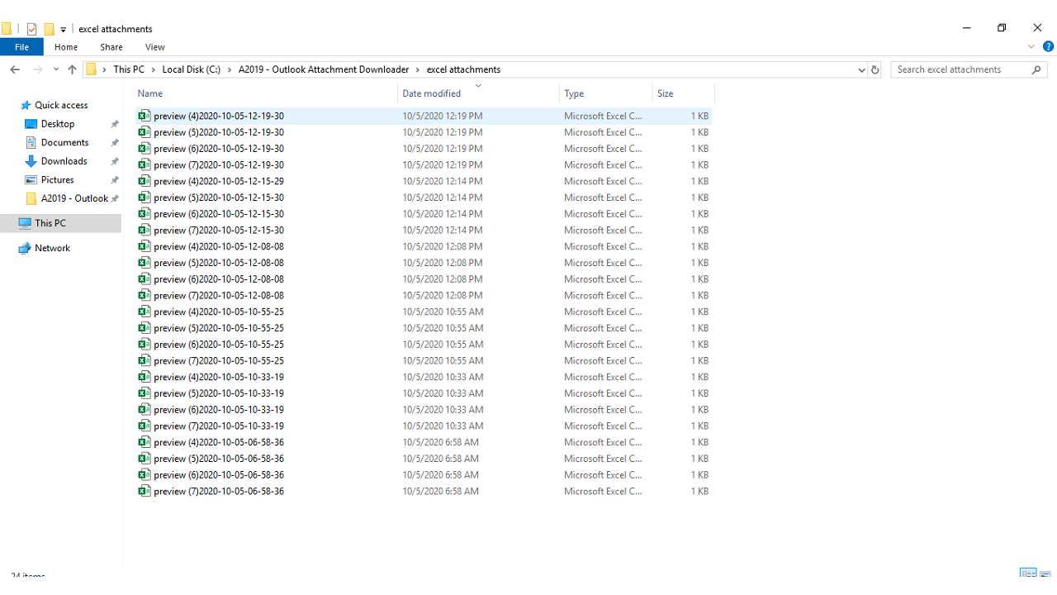Click the search magnifier icon
Viewport: 1057px width, 595px height.
(x=1036, y=69)
